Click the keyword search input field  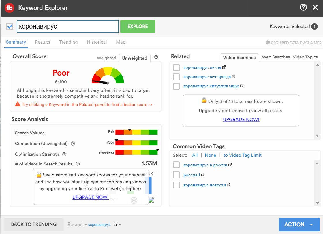pyautogui.click(x=67, y=27)
